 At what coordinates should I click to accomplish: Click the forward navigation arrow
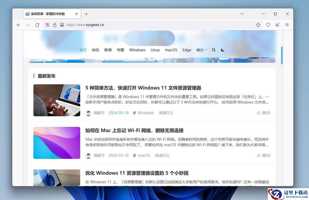tap(28, 25)
